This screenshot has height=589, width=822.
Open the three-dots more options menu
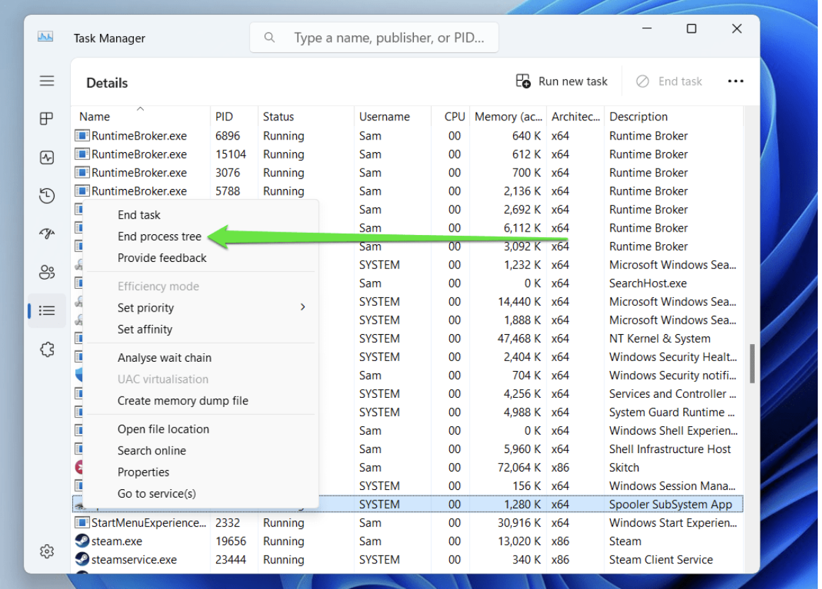736,81
